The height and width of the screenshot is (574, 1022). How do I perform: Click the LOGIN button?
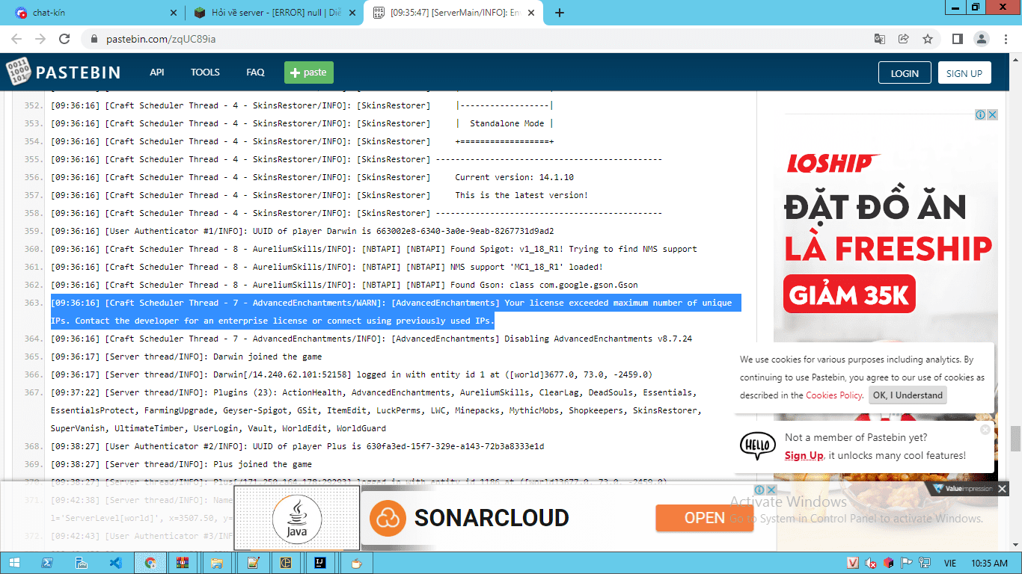905,73
